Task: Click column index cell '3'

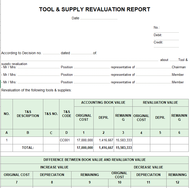Action: (x=123, y=133)
